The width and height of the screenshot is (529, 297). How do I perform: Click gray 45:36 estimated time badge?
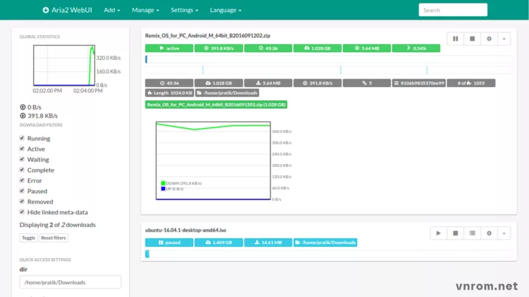pos(169,83)
